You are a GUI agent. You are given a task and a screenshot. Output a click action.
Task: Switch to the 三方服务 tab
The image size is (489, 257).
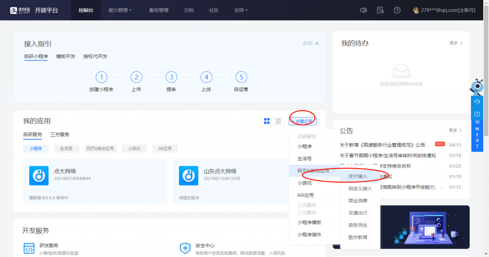coord(60,135)
